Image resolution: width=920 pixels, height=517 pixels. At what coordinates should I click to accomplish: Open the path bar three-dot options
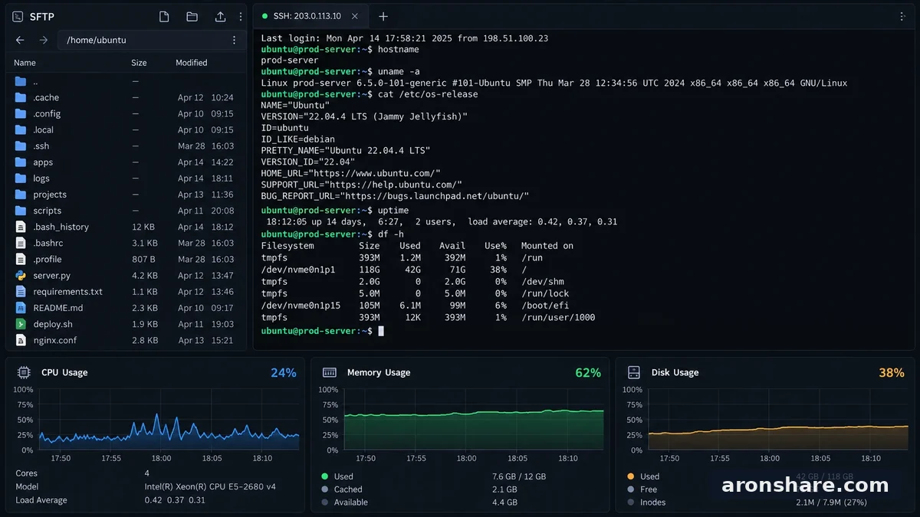click(x=234, y=40)
